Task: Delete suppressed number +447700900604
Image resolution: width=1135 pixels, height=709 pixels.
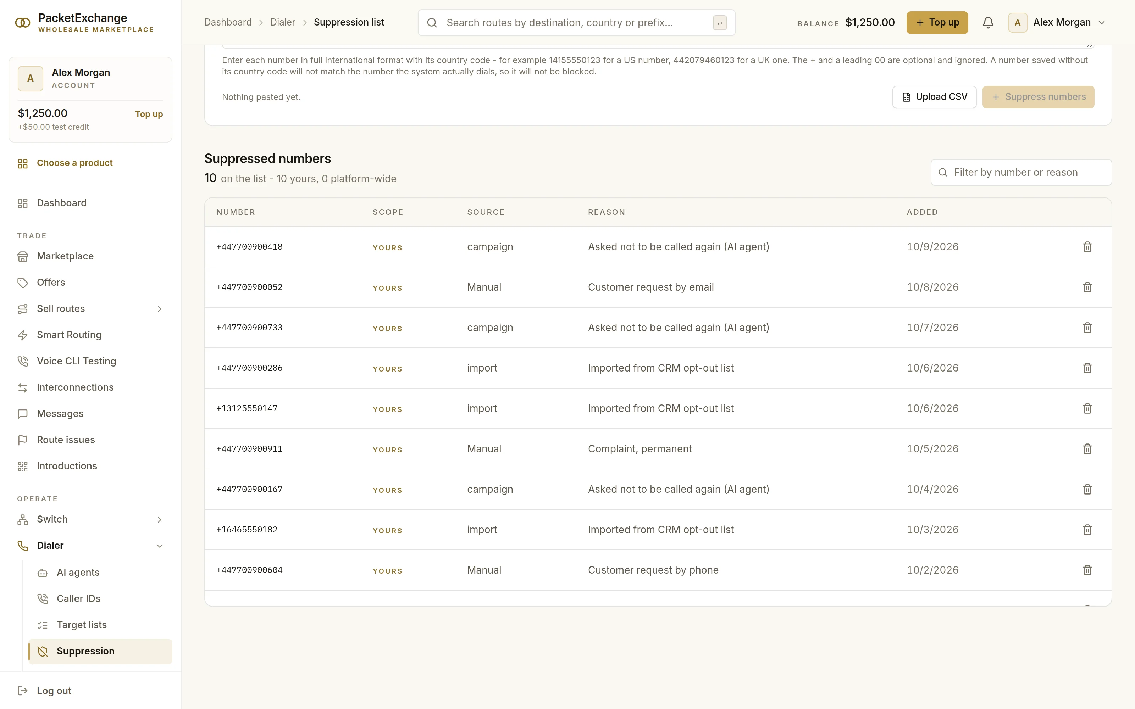Action: tap(1087, 570)
